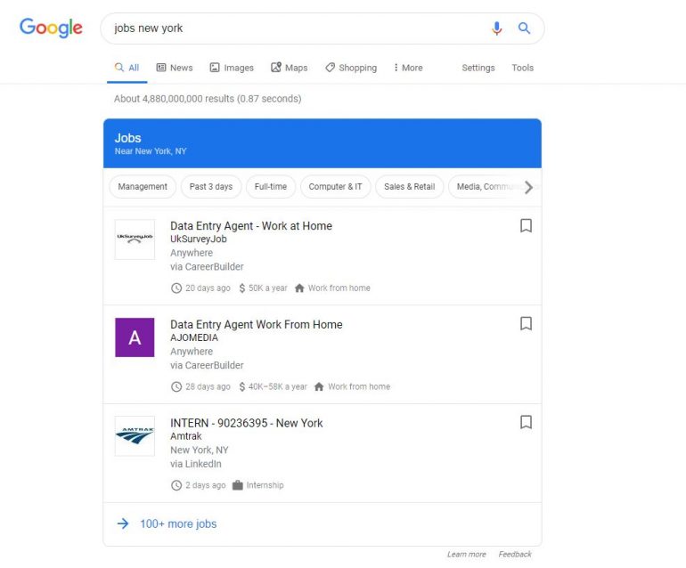Click 'via LinkedIn' text
686x568 pixels.
(x=196, y=464)
